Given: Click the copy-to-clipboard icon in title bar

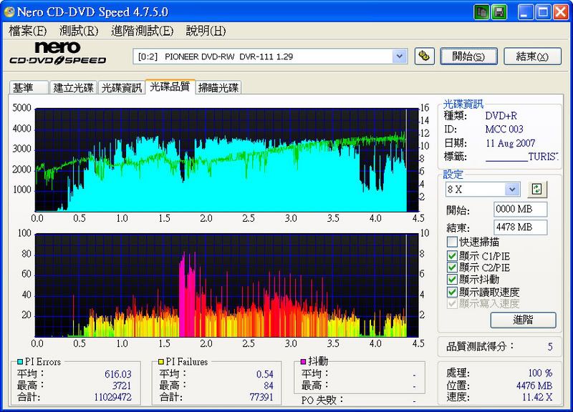Looking at the screenshot, I should (481, 12).
